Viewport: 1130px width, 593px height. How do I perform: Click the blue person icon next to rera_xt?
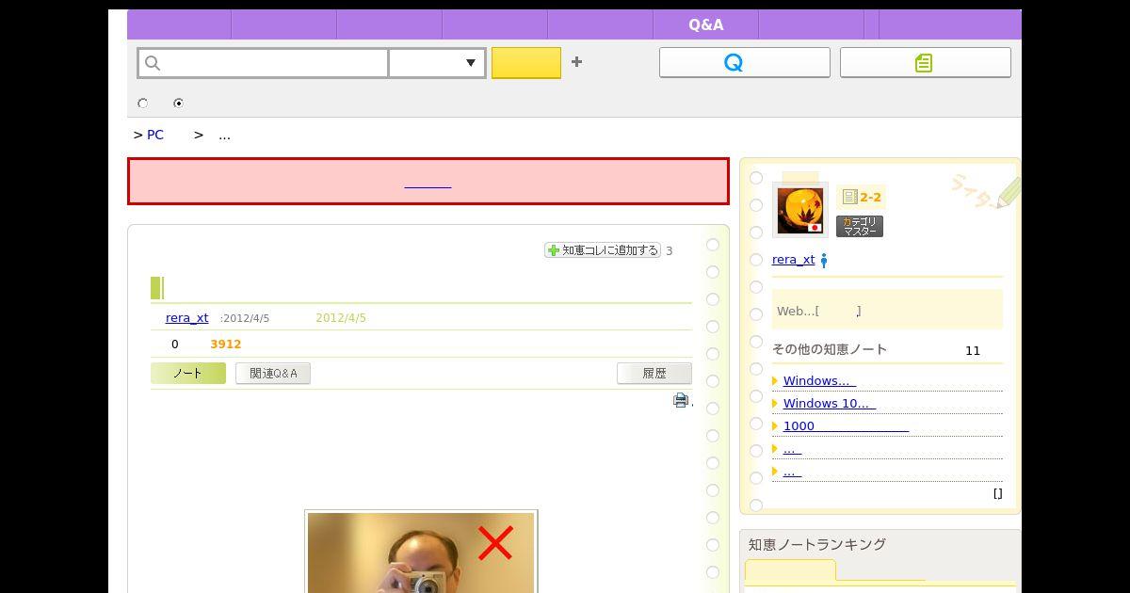824,261
